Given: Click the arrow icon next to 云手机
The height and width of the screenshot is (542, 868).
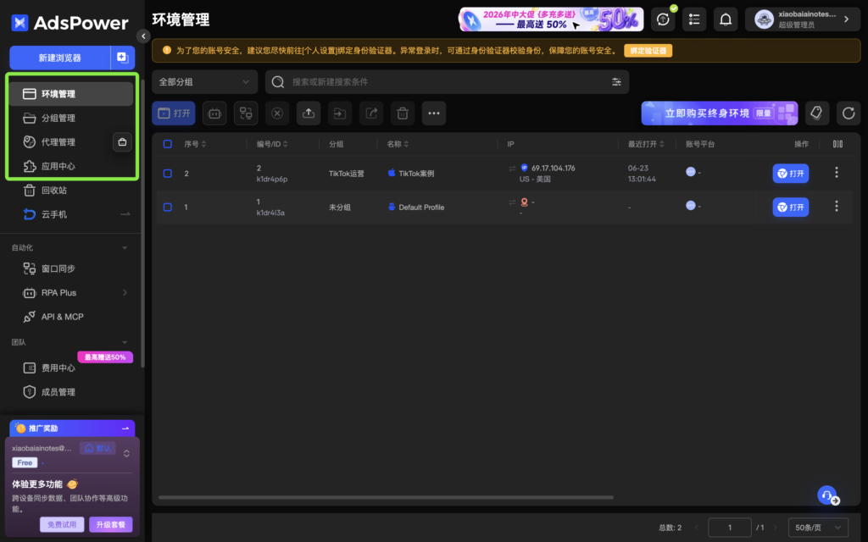Looking at the screenshot, I should tap(125, 214).
